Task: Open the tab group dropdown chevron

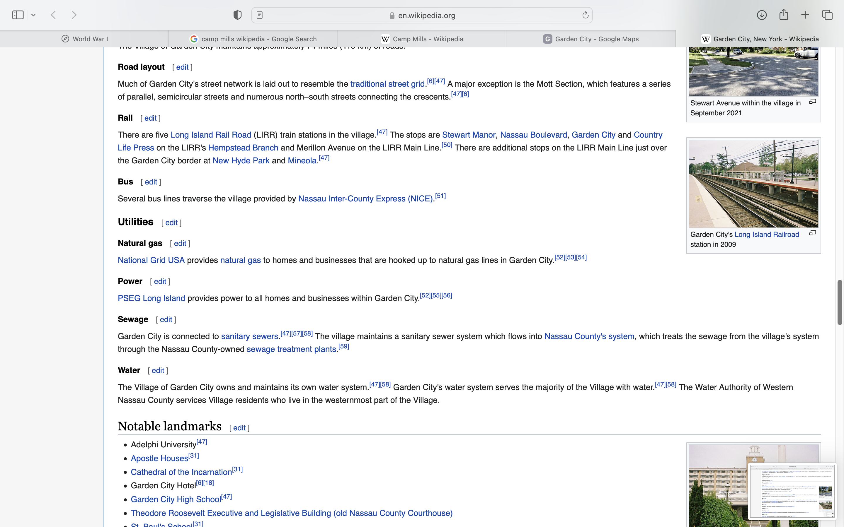Action: 33,15
